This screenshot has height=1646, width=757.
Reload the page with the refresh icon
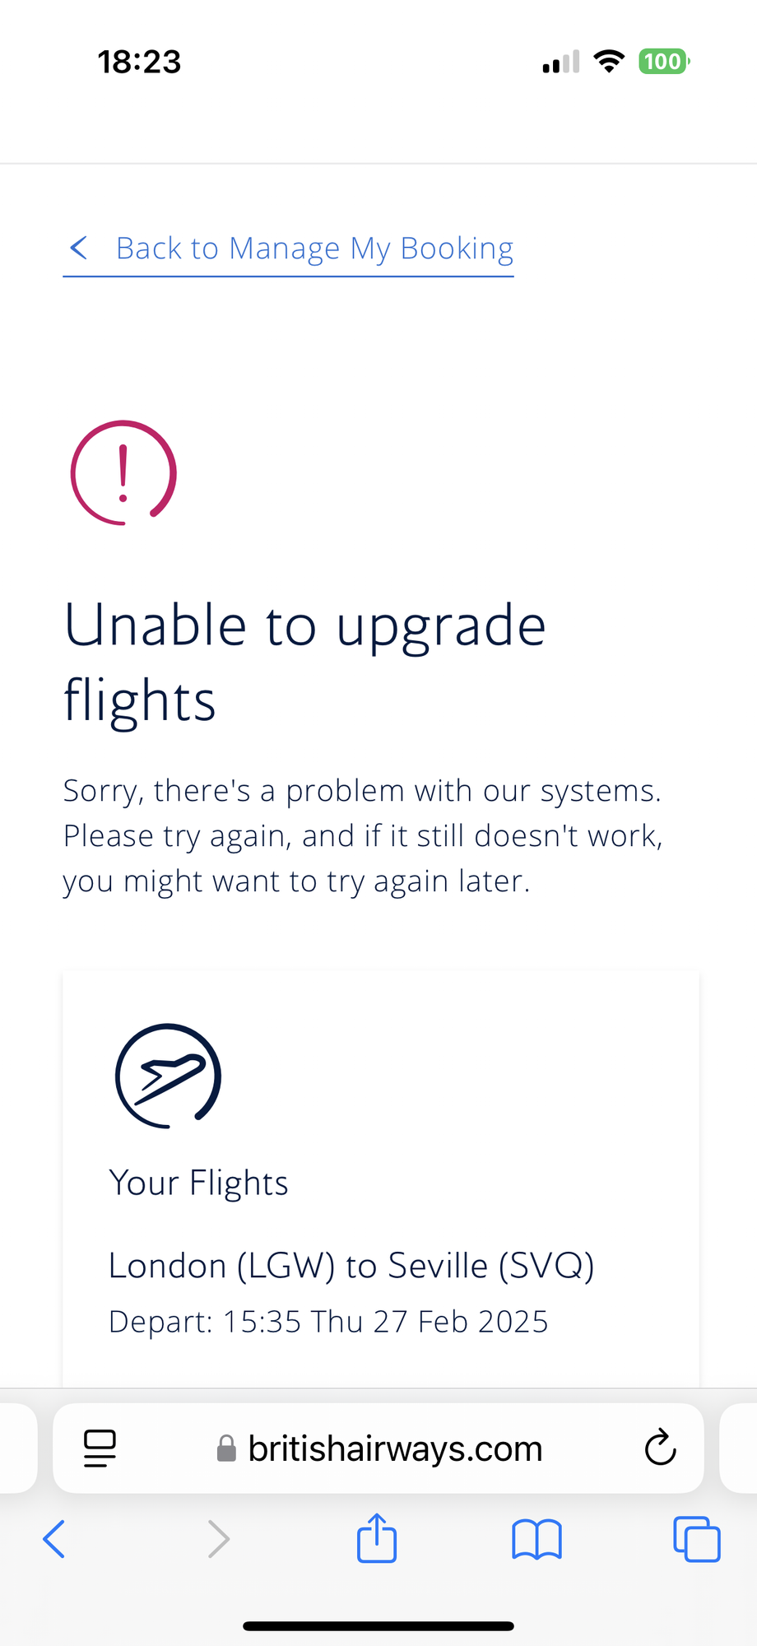tap(660, 1448)
